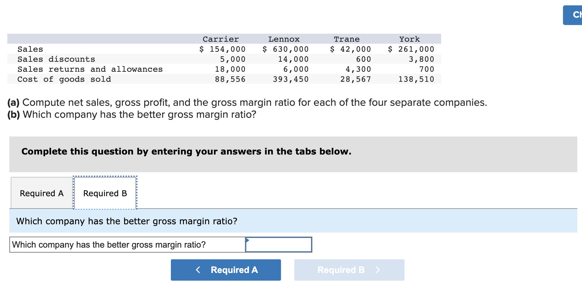
Task: Click the disabled Required B next button
Action: pos(349,270)
